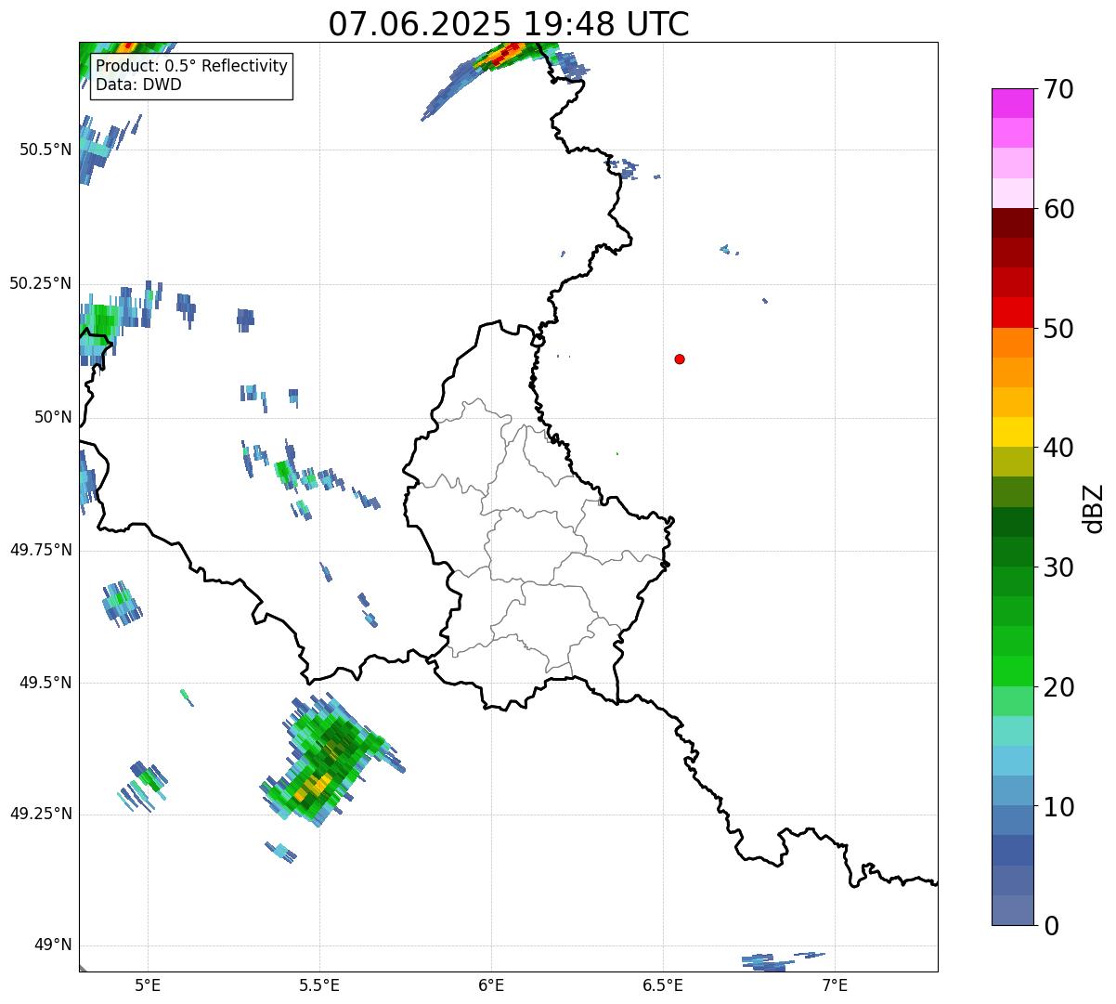The height and width of the screenshot is (1004, 1116).
Task: Click longitude label 6.5°E
Action: (x=663, y=984)
